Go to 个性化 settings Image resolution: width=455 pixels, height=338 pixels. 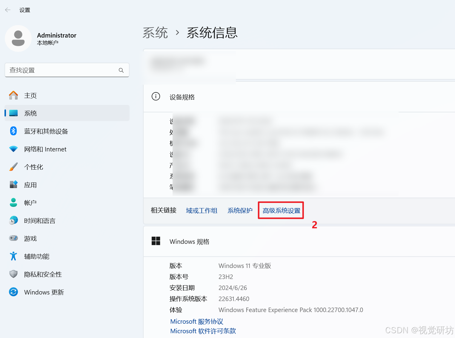point(67,167)
